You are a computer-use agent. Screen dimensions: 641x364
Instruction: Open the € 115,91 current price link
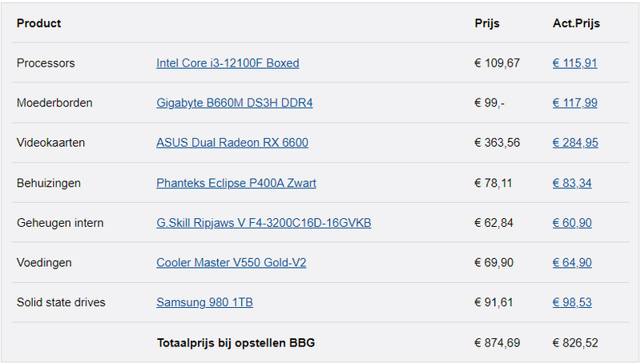coord(574,63)
